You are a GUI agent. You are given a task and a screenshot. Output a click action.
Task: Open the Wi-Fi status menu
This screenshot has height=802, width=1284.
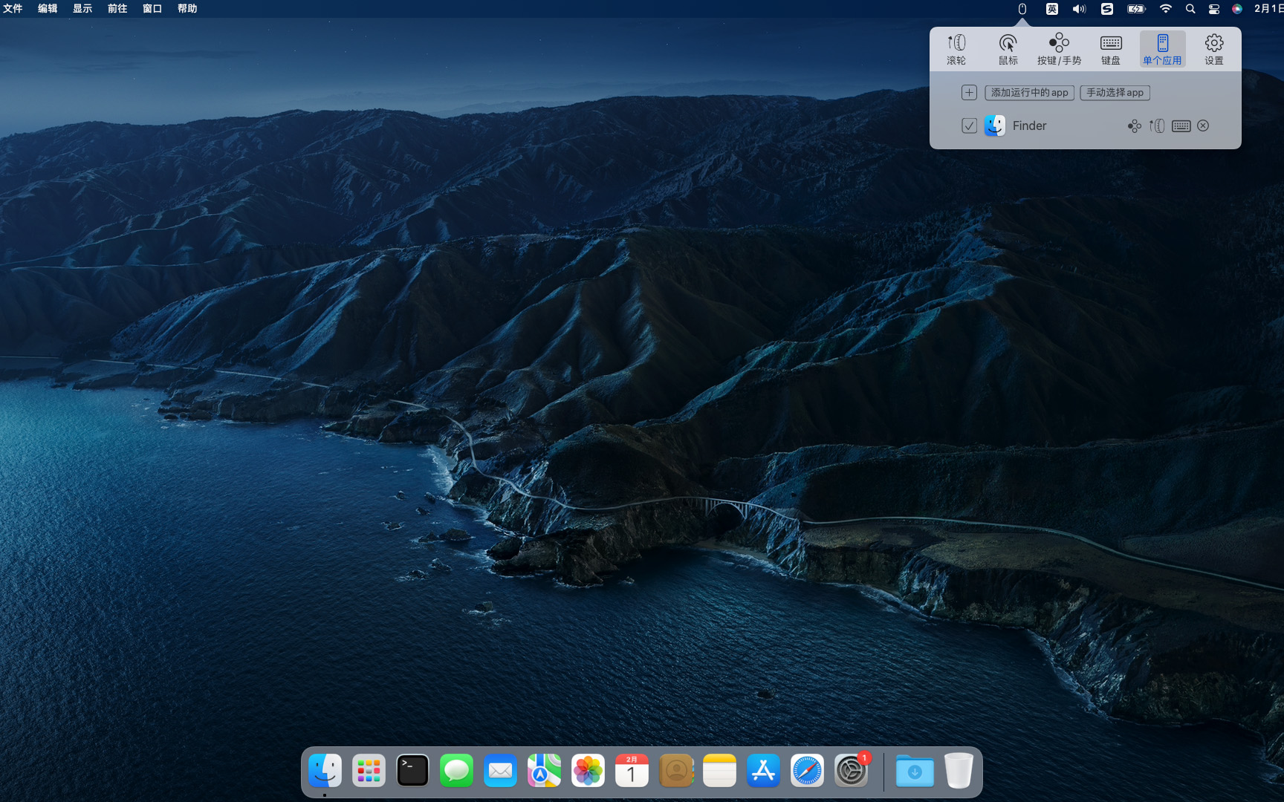pyautogui.click(x=1165, y=9)
